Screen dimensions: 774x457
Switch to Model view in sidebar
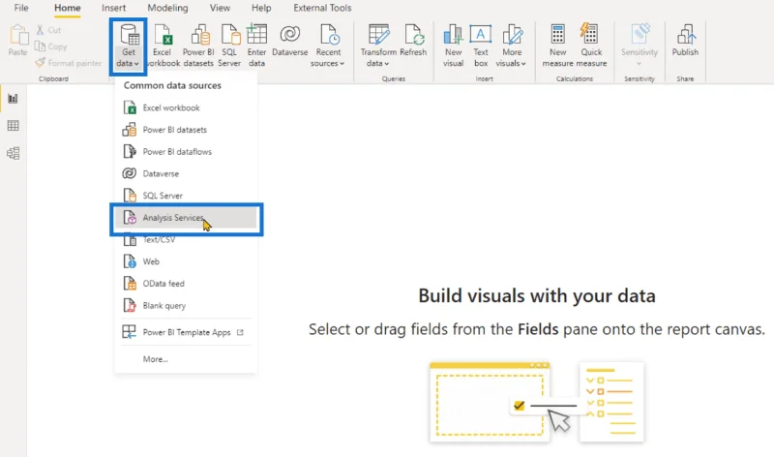click(x=14, y=153)
